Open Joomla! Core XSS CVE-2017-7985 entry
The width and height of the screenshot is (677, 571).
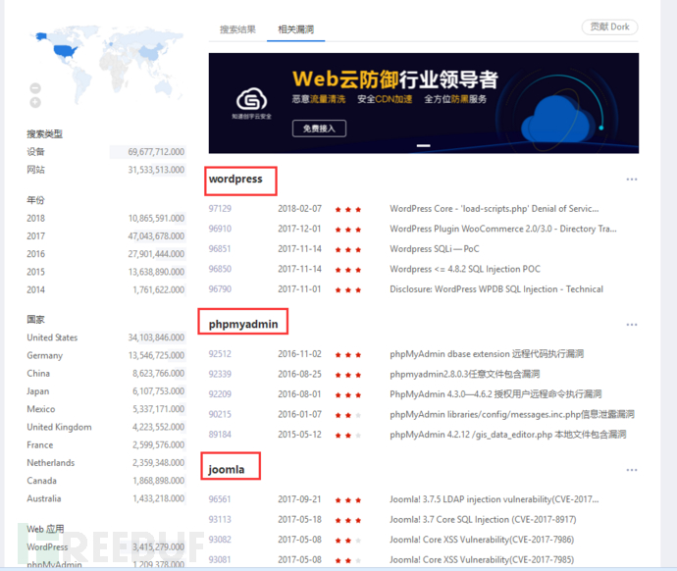click(482, 560)
